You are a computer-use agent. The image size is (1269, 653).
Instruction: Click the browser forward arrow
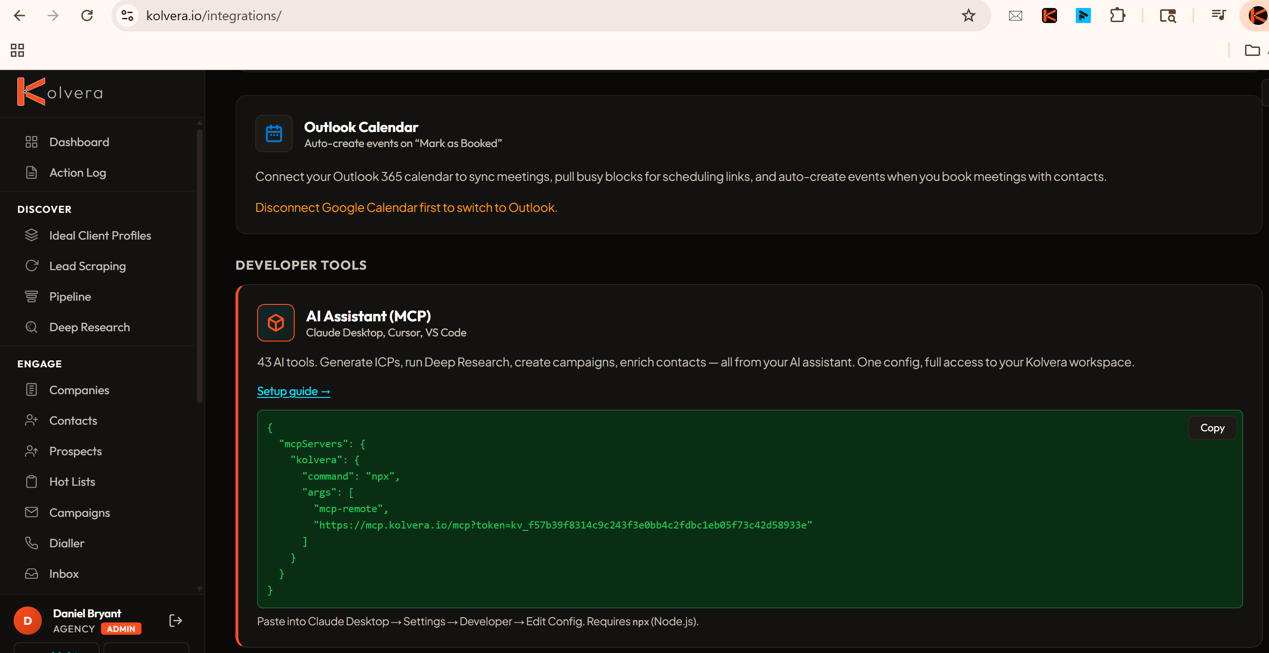pos(53,16)
